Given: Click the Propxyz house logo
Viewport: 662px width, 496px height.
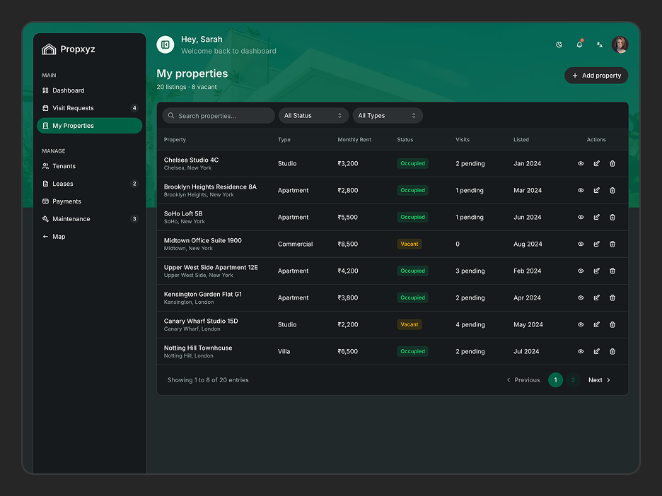Looking at the screenshot, I should point(49,49).
